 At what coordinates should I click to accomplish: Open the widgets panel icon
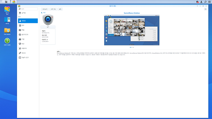click(x=209, y=2)
